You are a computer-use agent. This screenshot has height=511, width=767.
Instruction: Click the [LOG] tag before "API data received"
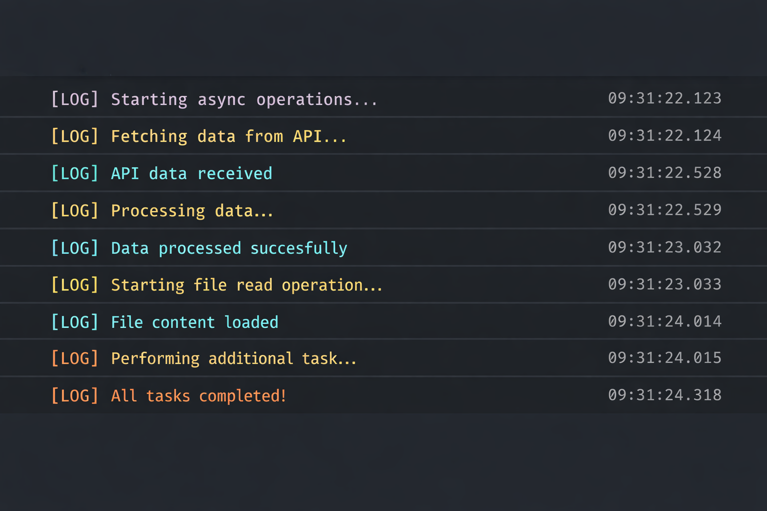click(75, 173)
